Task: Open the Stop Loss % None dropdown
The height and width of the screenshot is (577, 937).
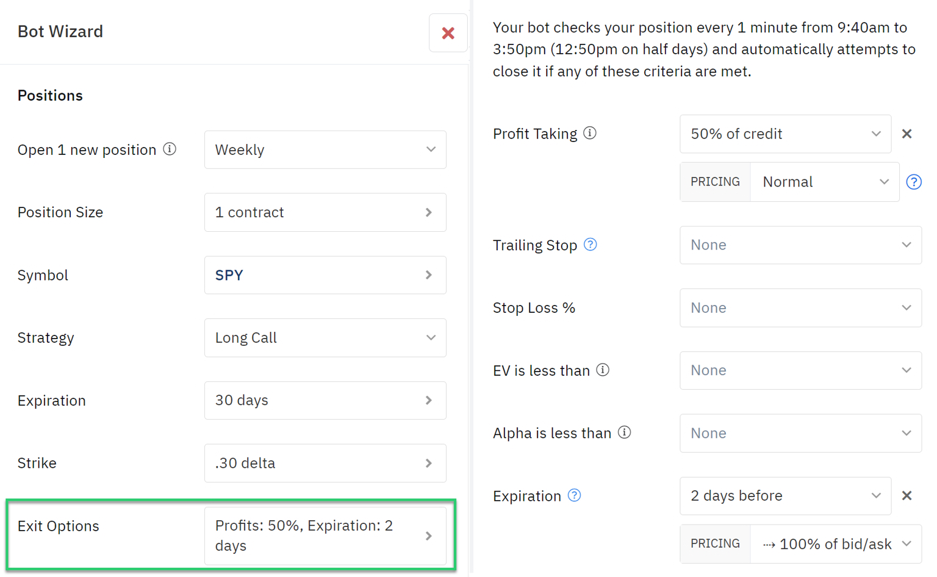Action: coord(800,308)
